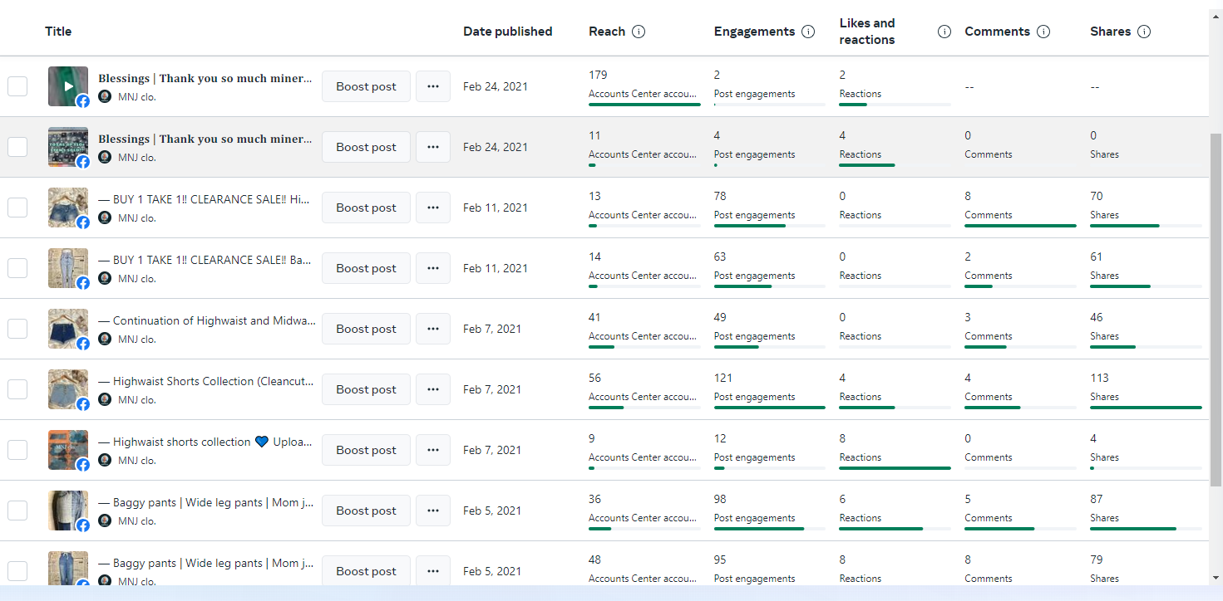This screenshot has height=601, width=1223.
Task: Open more options for first Feb 24 post
Action: coord(433,86)
